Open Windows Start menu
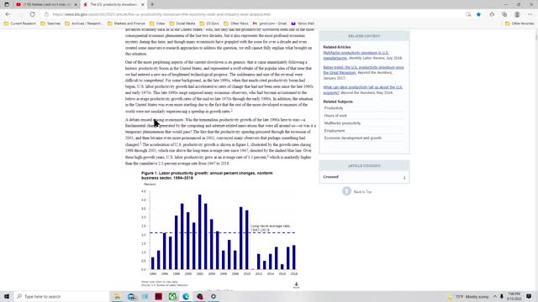This screenshot has width=538, height=302. point(7,296)
